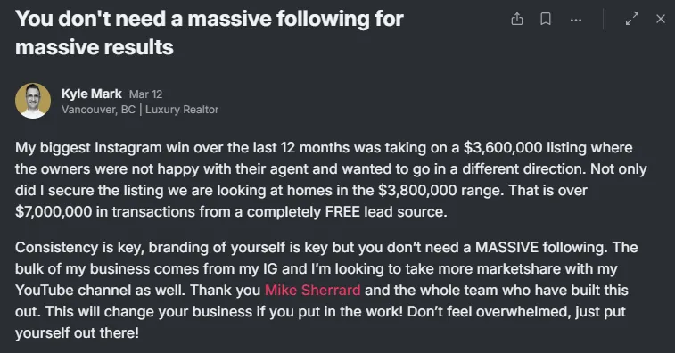Click the share post icon
Screen dimensions: 675x353
[x=517, y=19]
